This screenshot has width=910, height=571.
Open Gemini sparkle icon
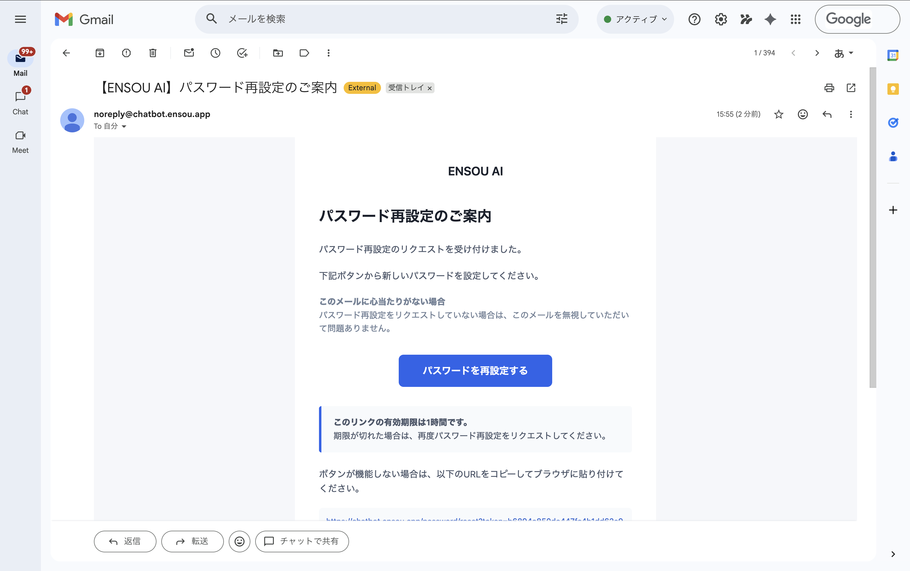tap(770, 19)
